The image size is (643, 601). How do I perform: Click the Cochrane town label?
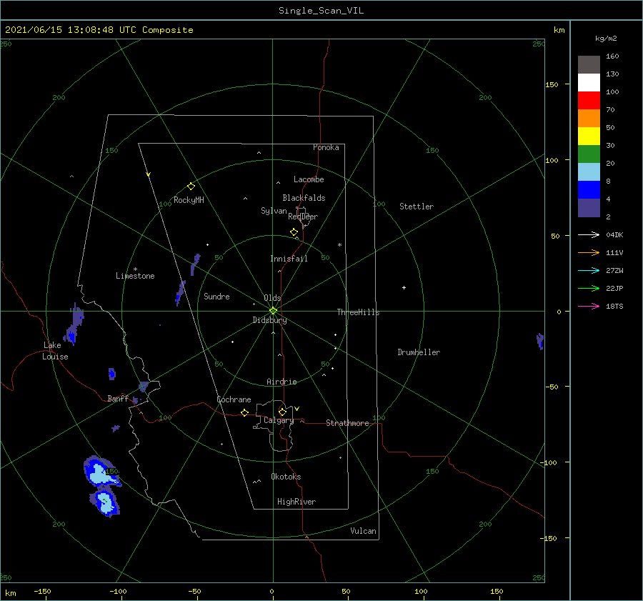234,399
